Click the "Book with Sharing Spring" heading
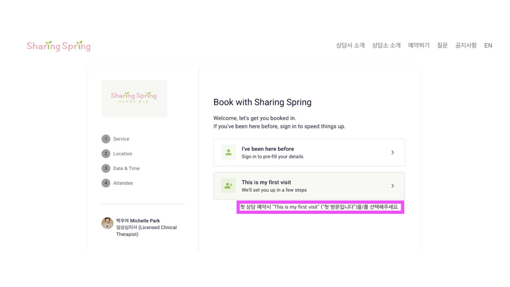 click(x=262, y=102)
